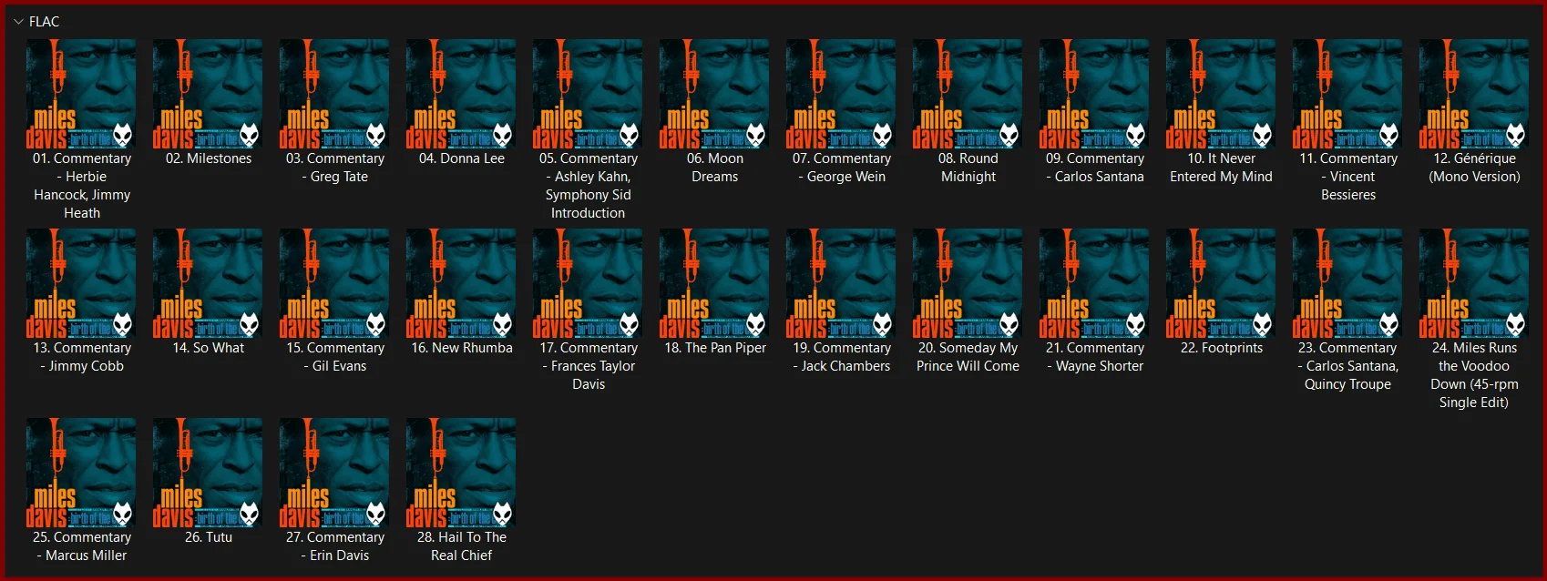
Task: Click the label '17. Commentary - Frances Taylor Davis'
Action: (x=589, y=366)
